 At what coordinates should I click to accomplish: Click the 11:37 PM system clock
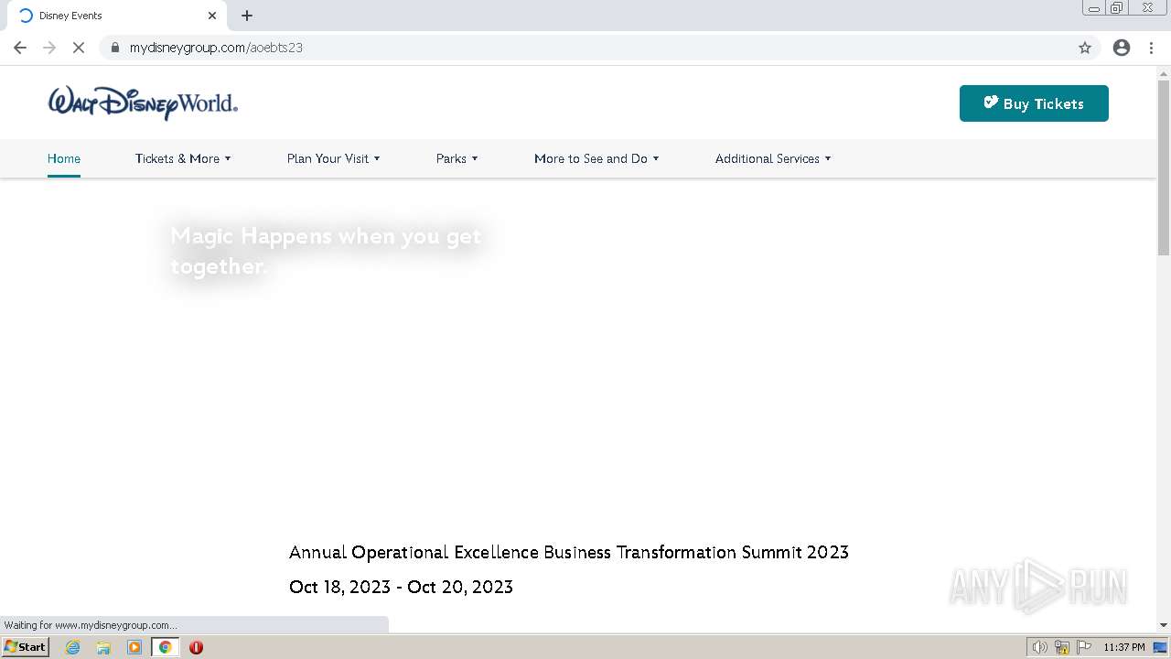tap(1124, 647)
